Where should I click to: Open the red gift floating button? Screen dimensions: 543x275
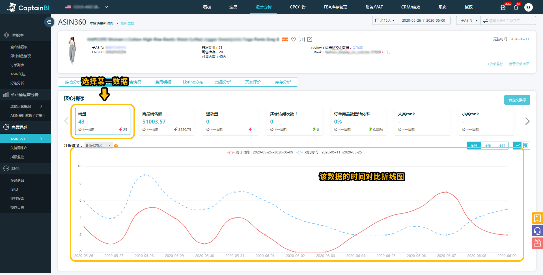(x=537, y=243)
